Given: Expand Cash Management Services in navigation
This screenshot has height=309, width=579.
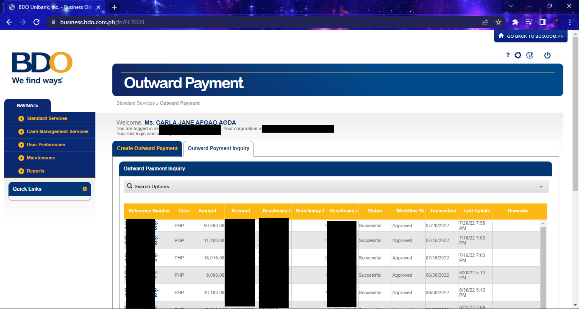Looking at the screenshot, I should tap(50, 132).
